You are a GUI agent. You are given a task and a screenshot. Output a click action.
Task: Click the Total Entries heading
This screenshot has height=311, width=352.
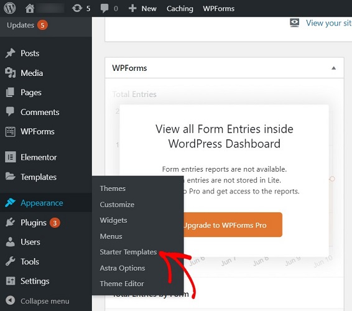134,95
